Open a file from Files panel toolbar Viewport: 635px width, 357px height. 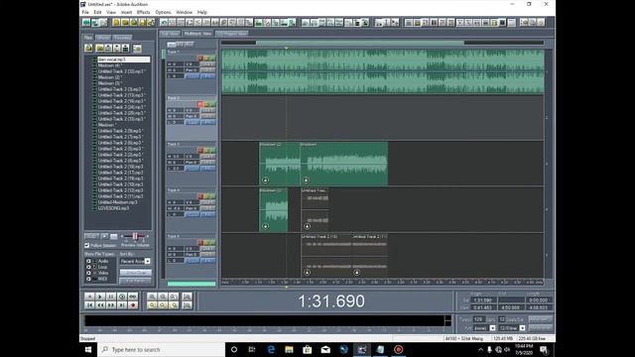coord(88,49)
